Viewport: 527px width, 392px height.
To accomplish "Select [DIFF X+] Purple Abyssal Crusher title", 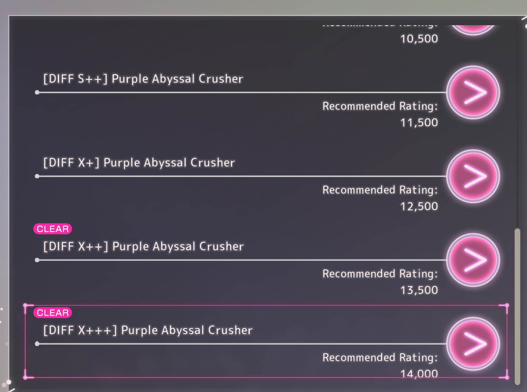I will pos(139,163).
